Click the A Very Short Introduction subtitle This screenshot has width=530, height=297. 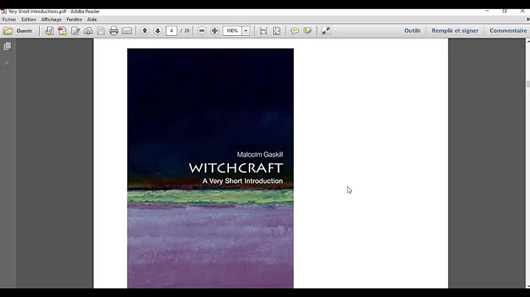(x=242, y=181)
